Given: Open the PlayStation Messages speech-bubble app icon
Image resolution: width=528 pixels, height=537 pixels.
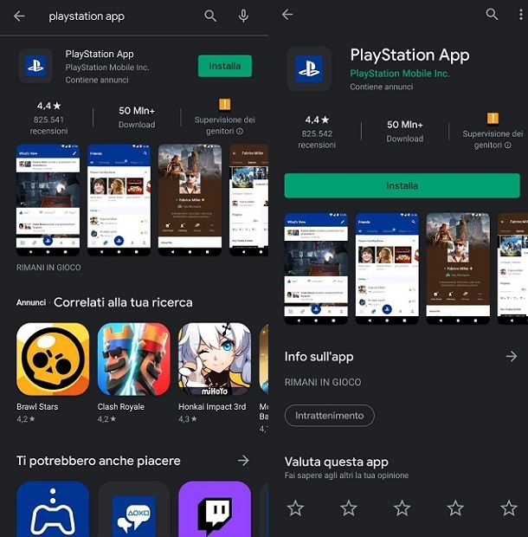Looking at the screenshot, I should [133, 509].
